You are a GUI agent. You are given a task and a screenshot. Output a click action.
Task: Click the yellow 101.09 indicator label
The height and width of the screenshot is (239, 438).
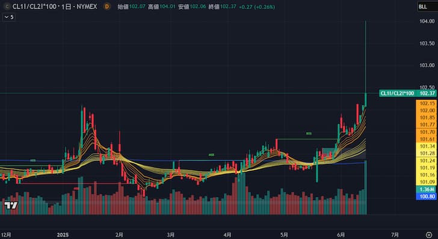[x=426, y=182]
